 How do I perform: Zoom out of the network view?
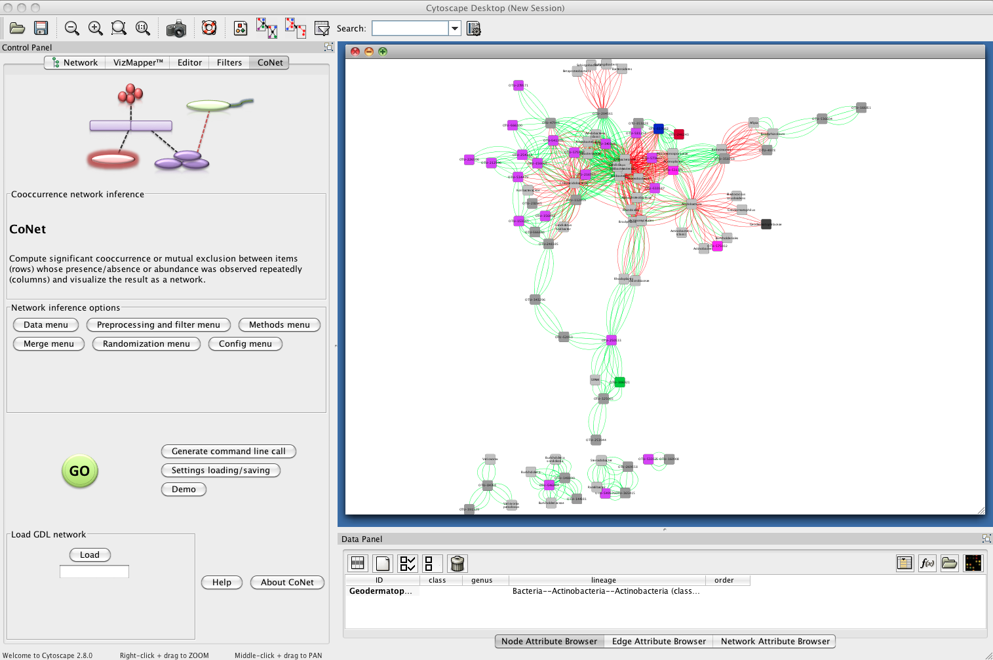coord(72,28)
